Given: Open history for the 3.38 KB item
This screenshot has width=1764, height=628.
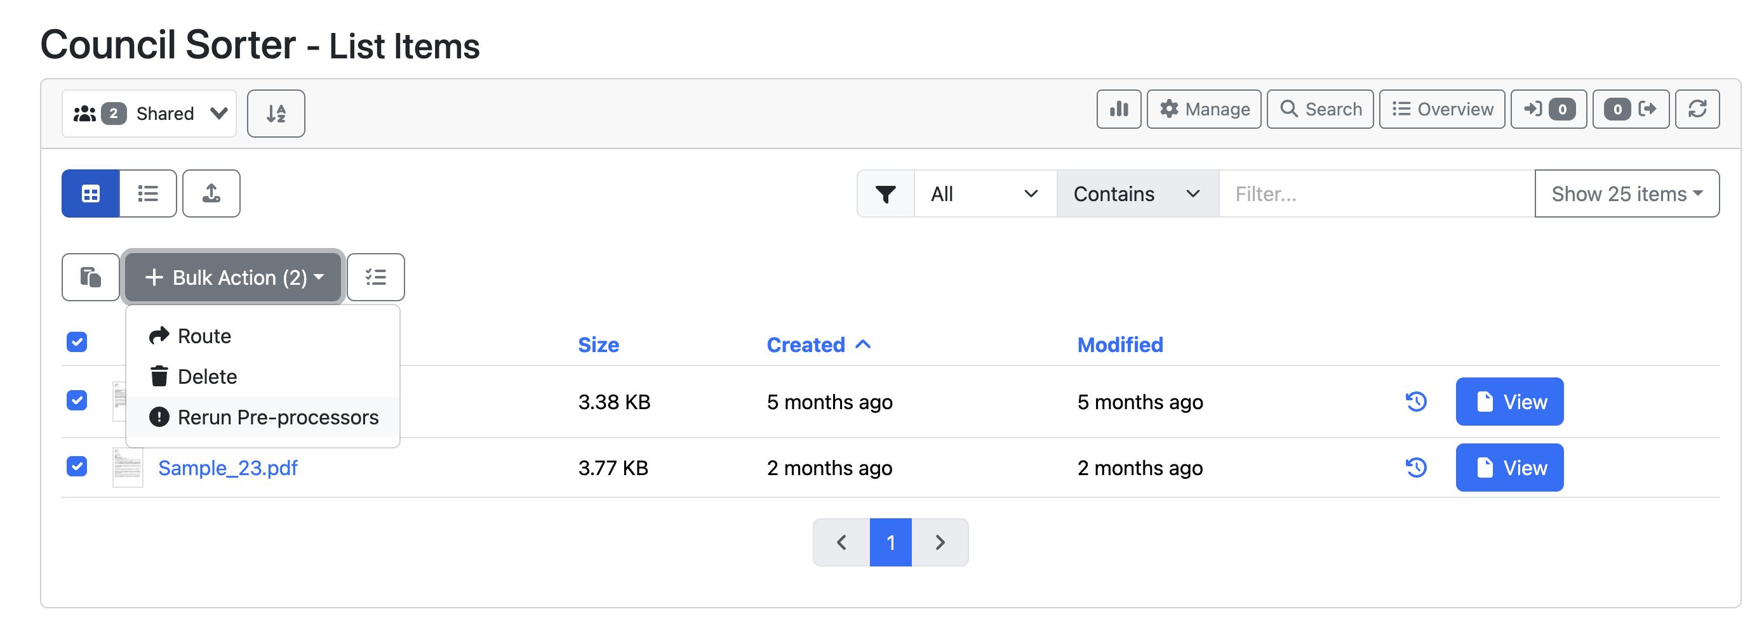Looking at the screenshot, I should coord(1415,402).
